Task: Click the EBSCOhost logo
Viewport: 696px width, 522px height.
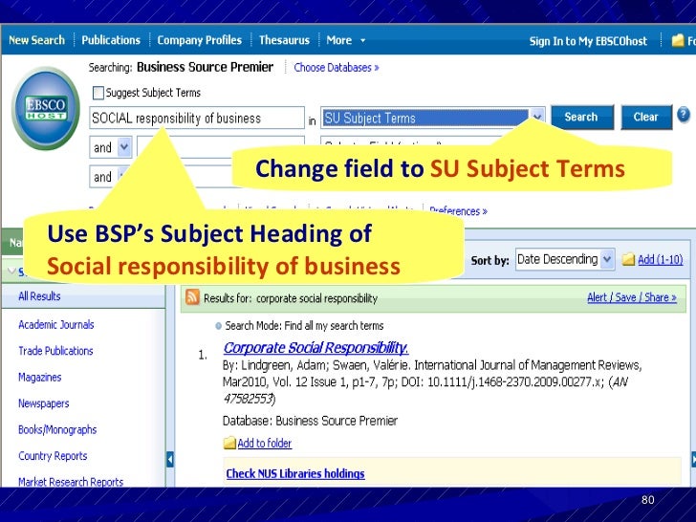Action: click(46, 108)
